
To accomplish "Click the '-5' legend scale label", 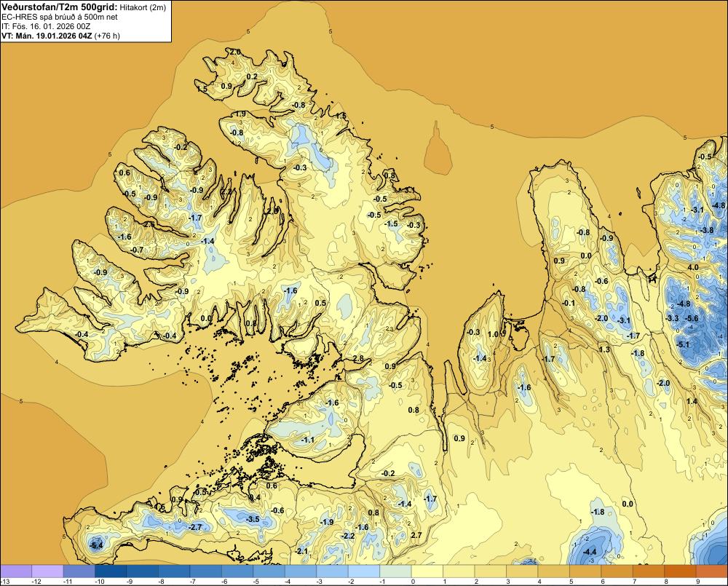I will tap(256, 582).
